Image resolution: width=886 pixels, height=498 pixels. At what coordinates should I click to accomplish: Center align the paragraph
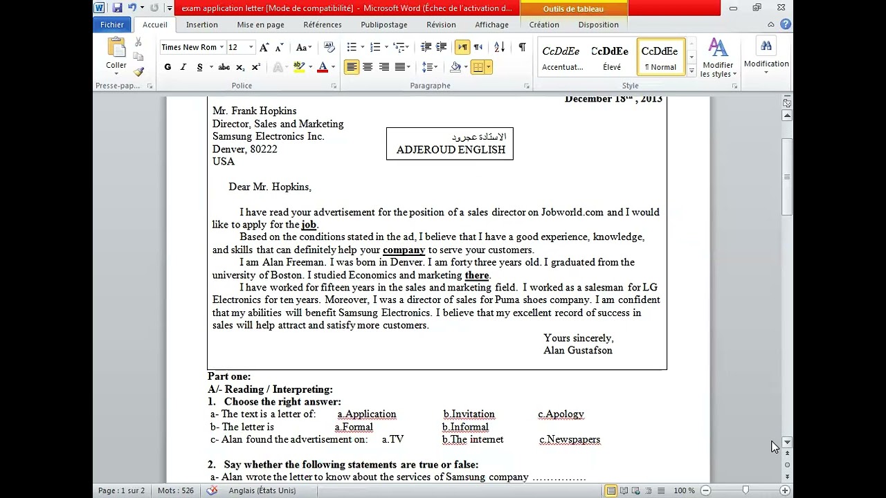coord(368,67)
